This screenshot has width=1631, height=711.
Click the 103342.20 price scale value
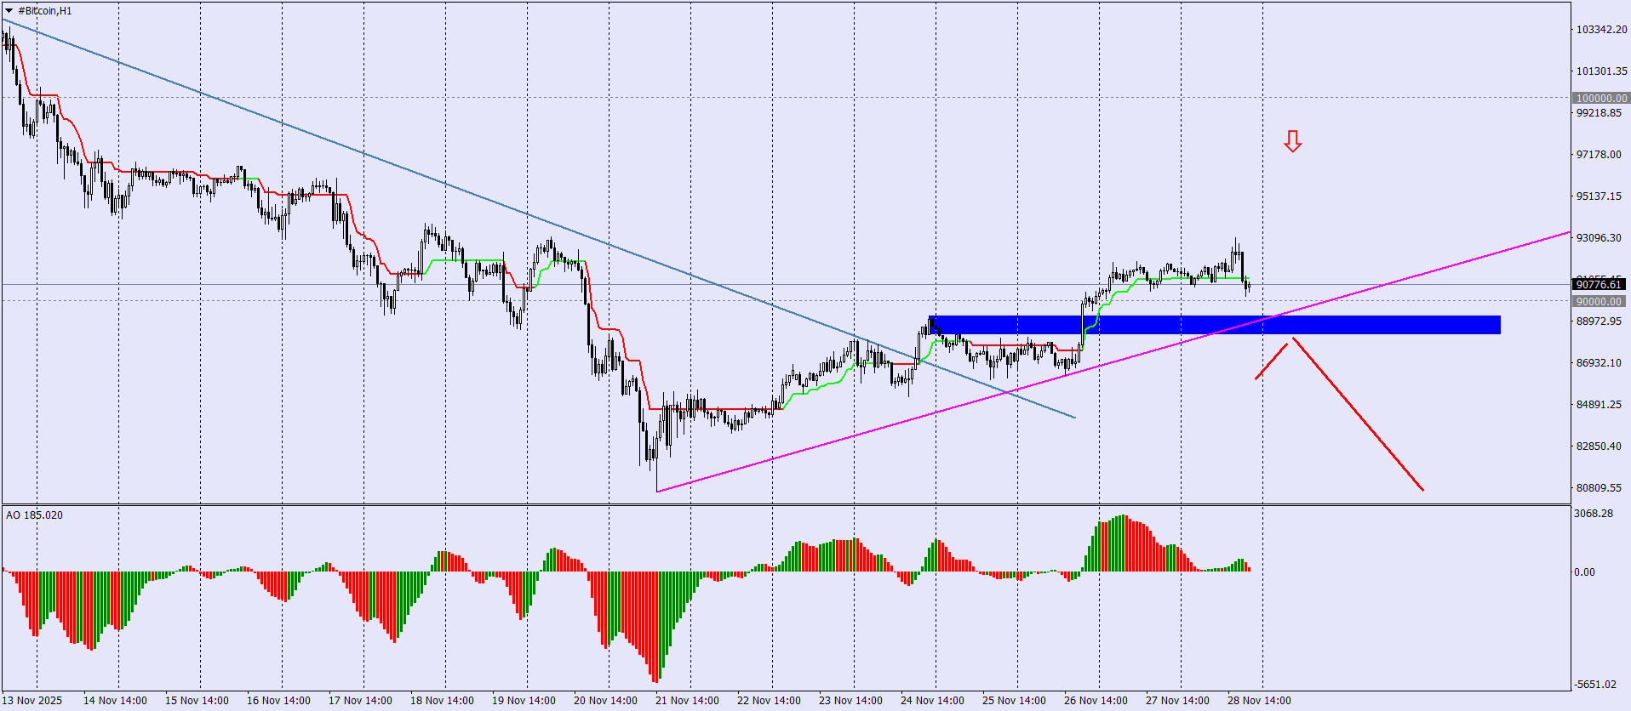tap(1601, 30)
